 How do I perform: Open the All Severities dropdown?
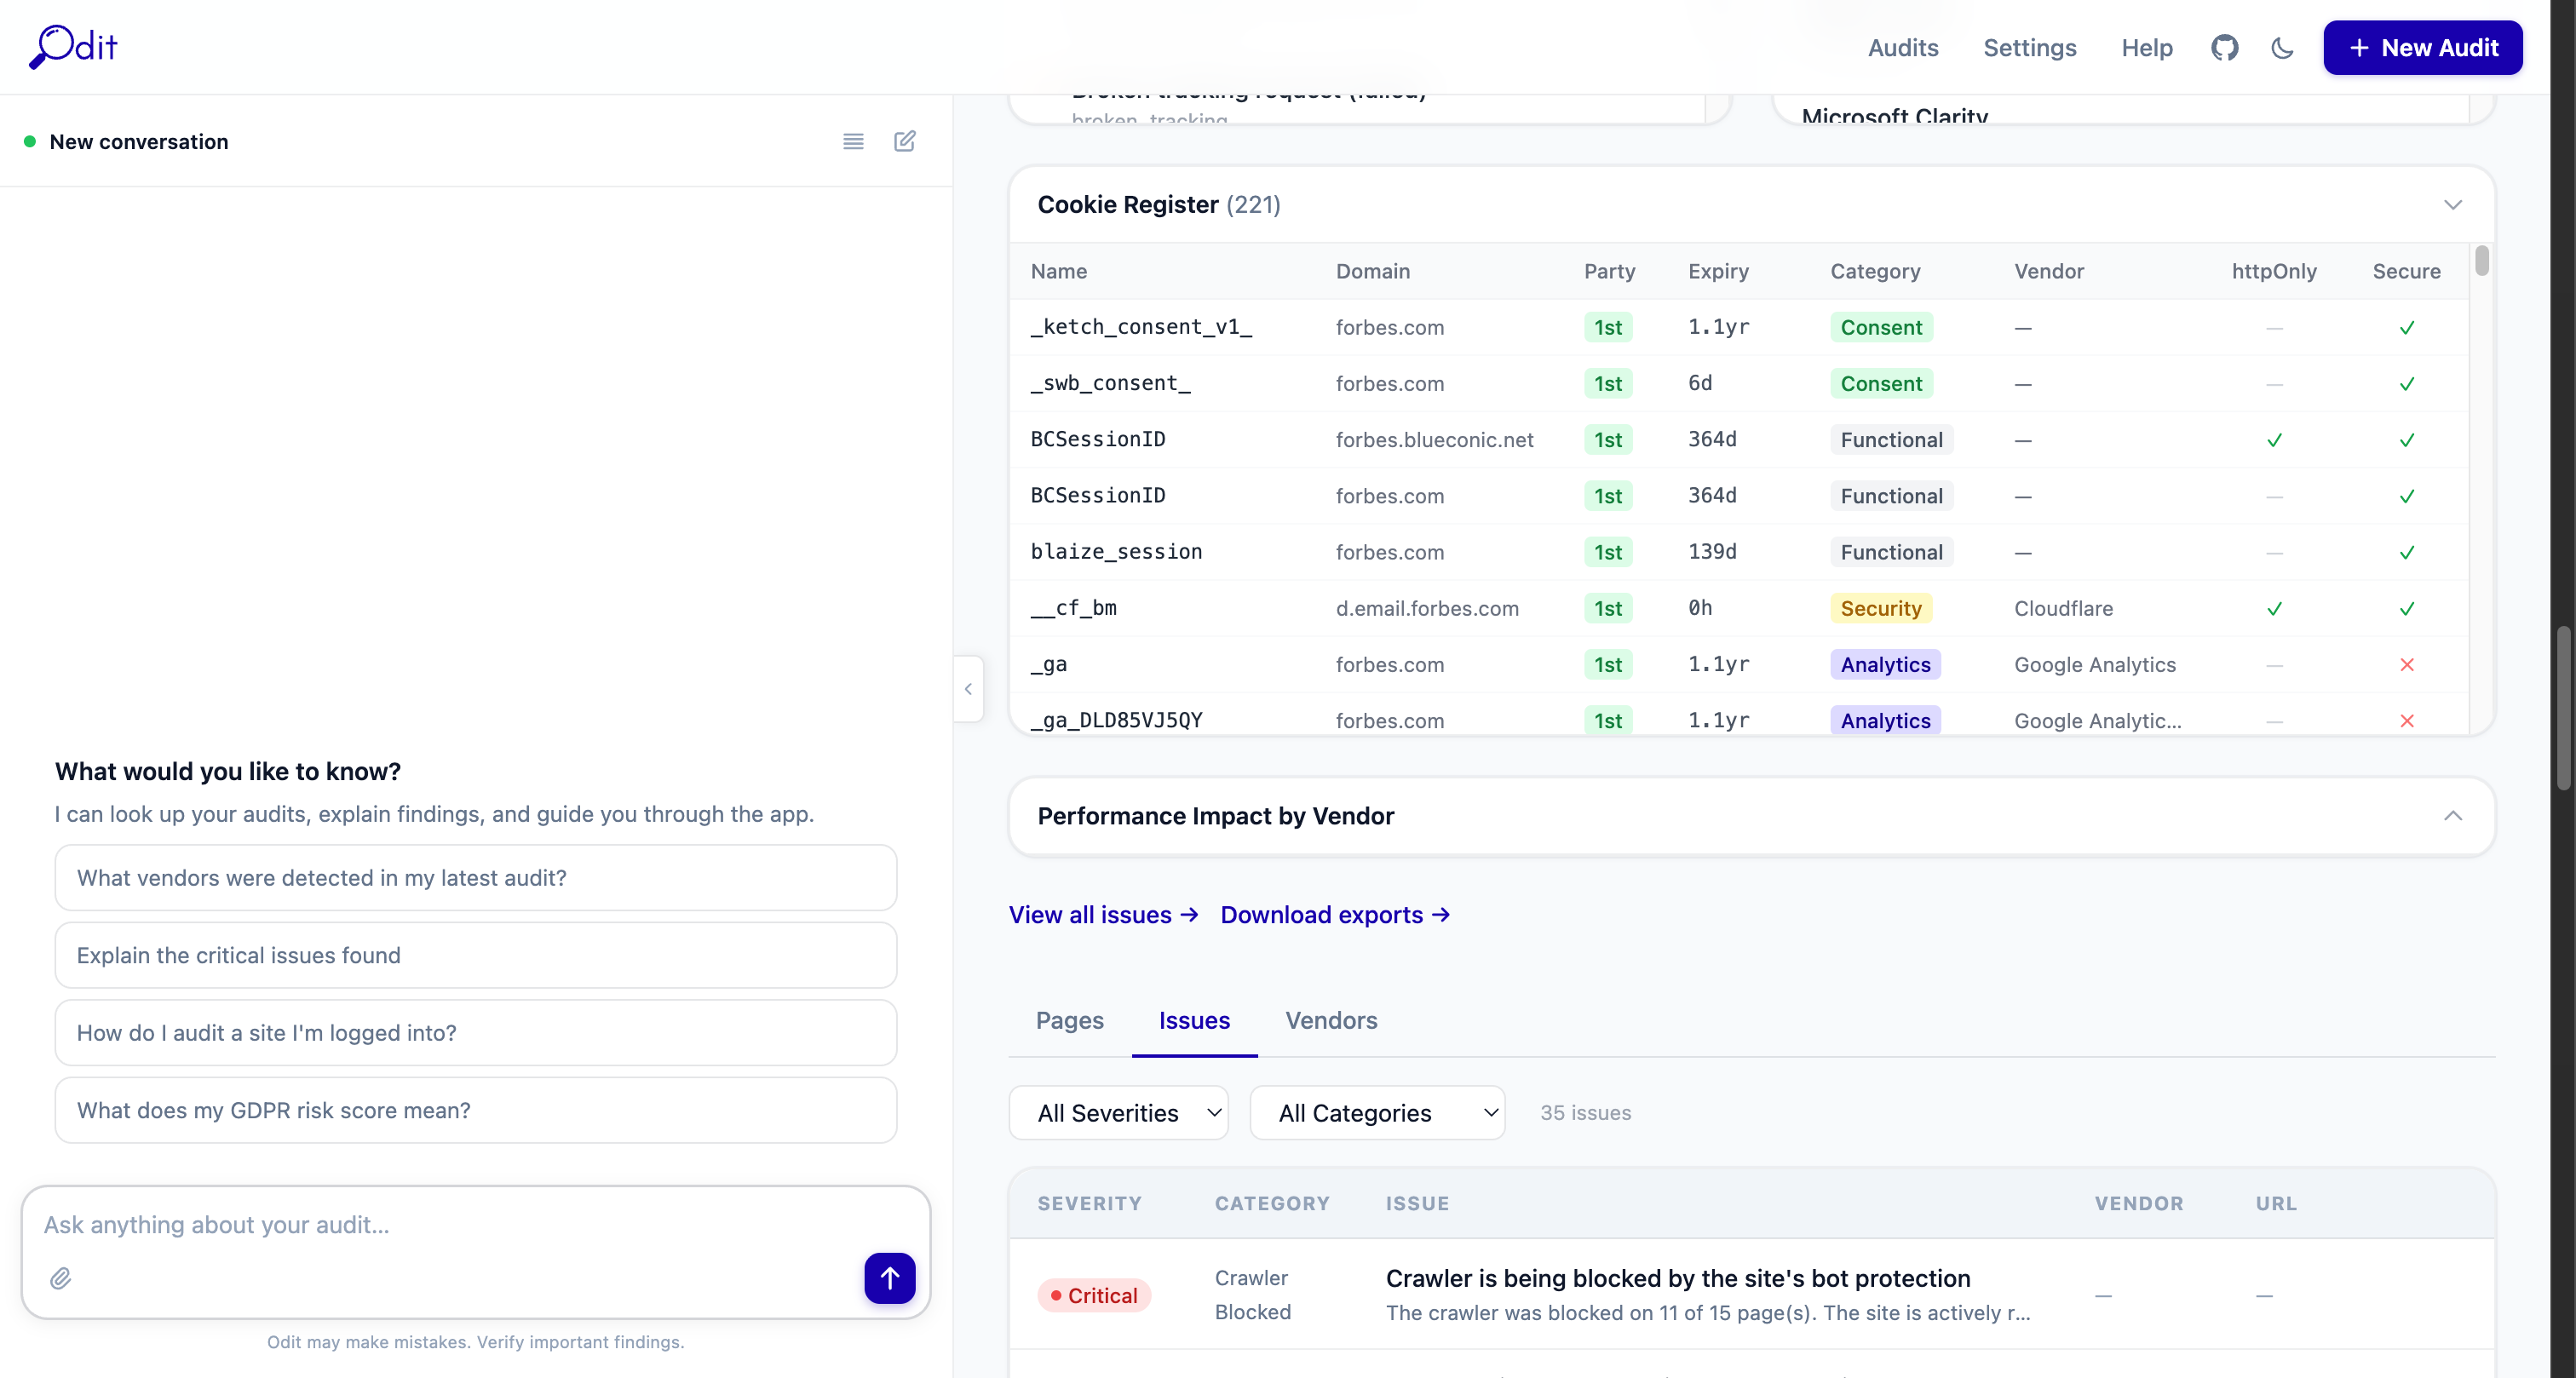click(x=1119, y=1112)
